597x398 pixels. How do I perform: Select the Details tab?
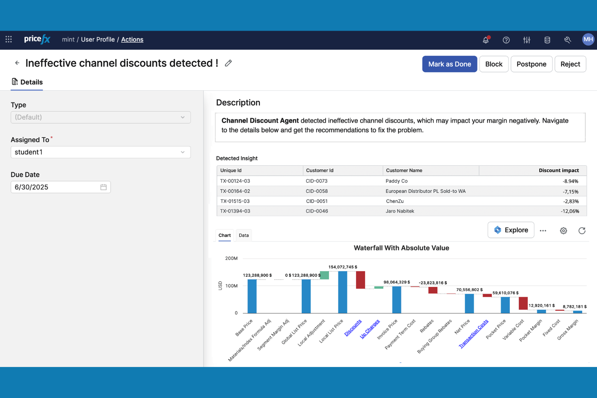pyautogui.click(x=27, y=82)
